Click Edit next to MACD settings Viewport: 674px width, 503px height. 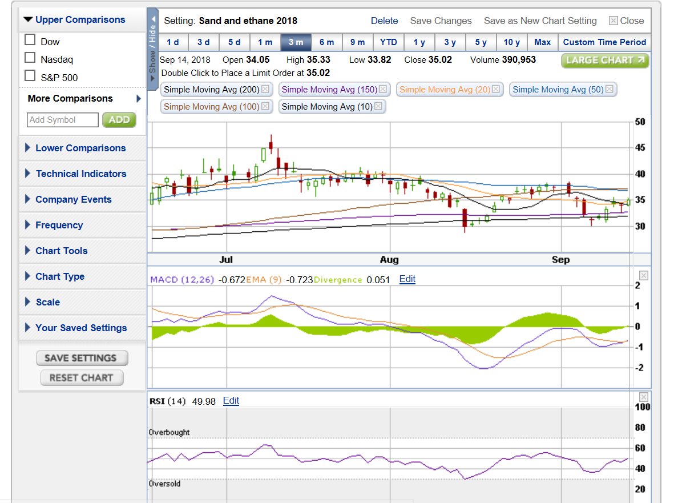pos(407,279)
